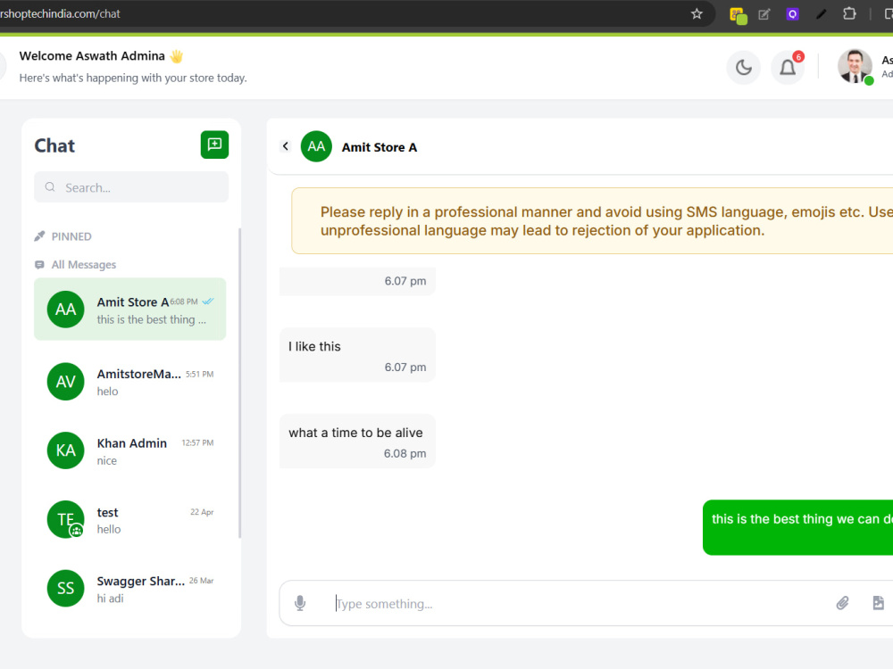Click the browser address bar URL
The height and width of the screenshot is (669, 893).
(x=60, y=13)
